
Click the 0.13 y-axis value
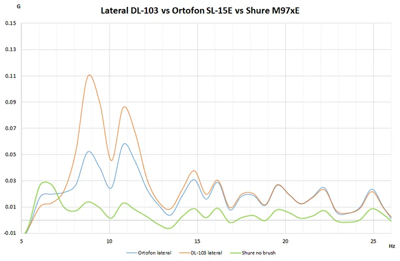click(x=11, y=49)
